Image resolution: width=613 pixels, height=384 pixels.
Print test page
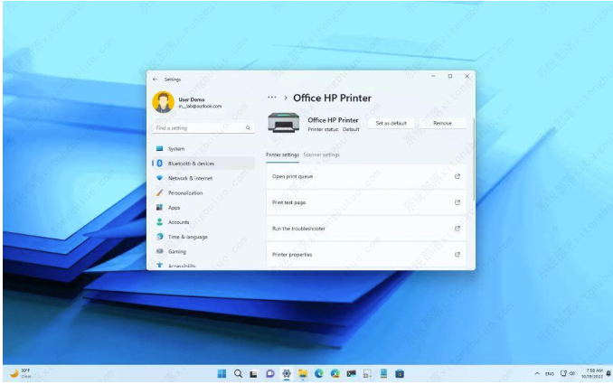click(366, 202)
